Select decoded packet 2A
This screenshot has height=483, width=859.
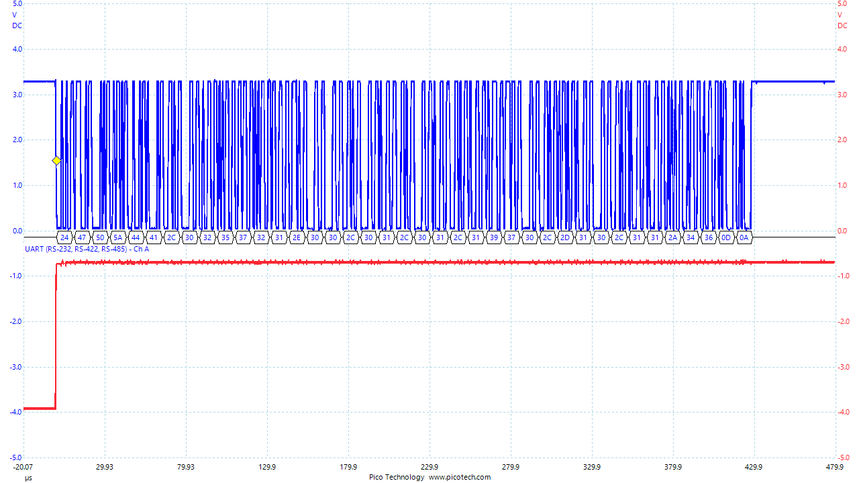pos(672,237)
